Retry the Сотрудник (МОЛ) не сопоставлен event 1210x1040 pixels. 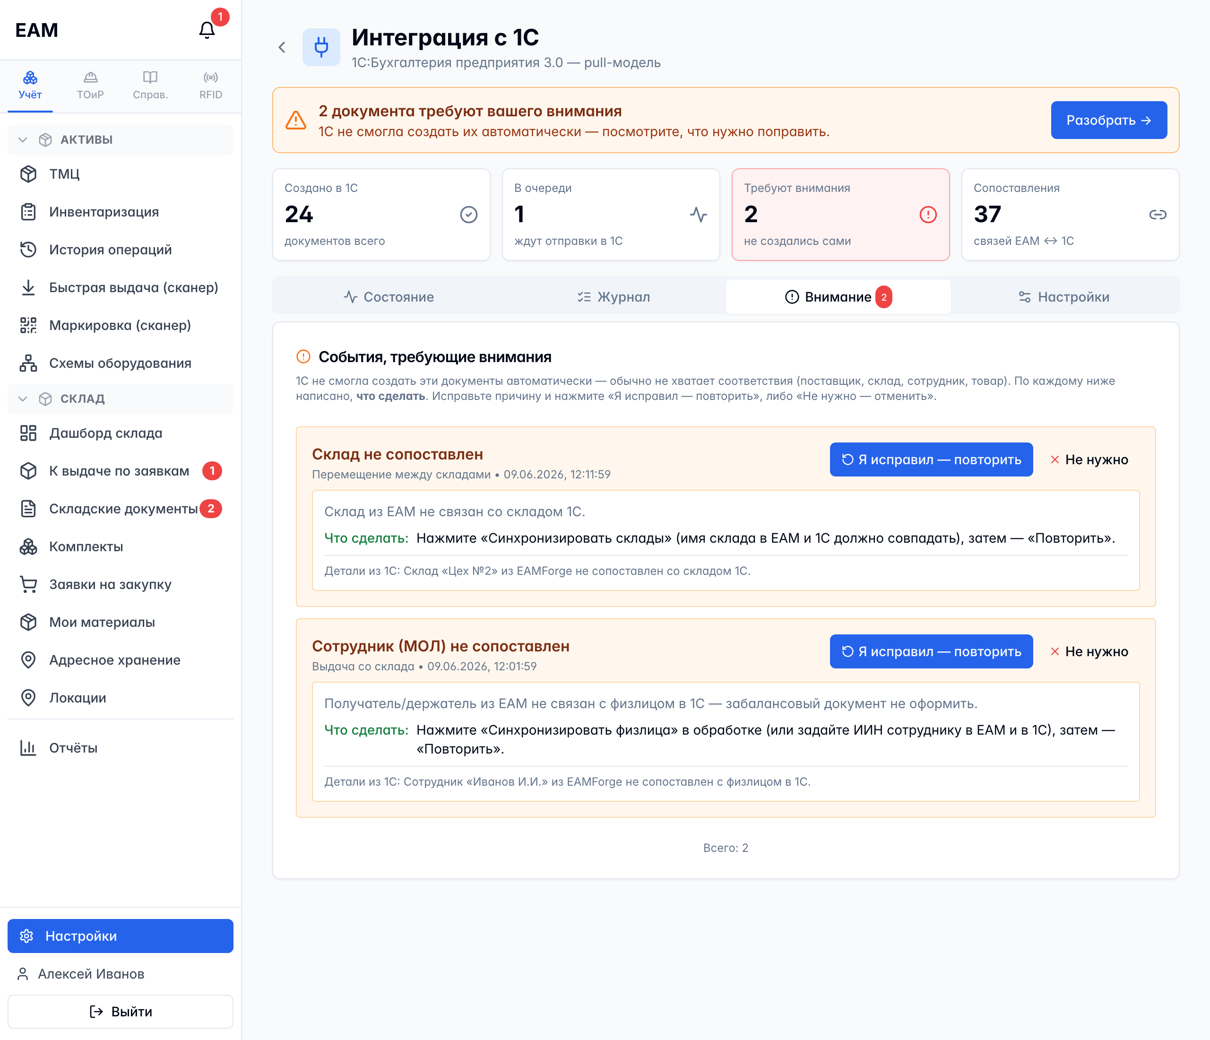(x=931, y=652)
